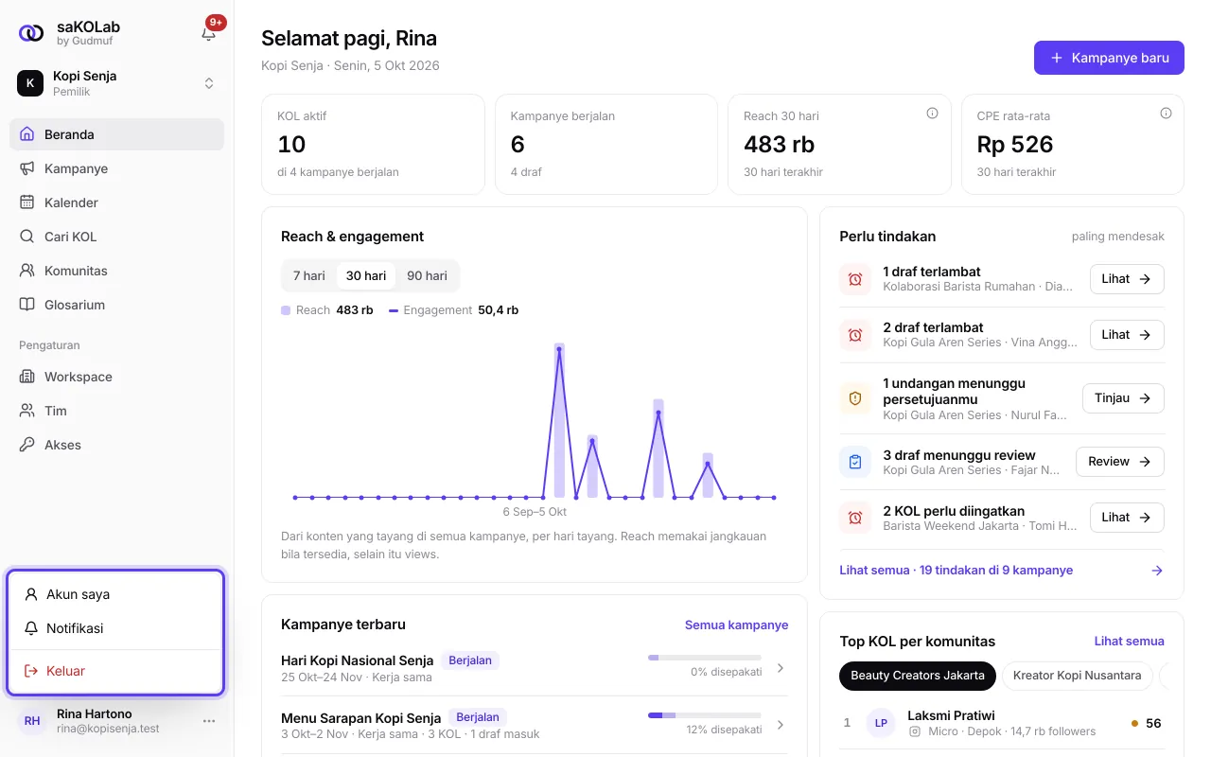Open Lihat semua in Top KOL per komunitas
1211x757 pixels.
pyautogui.click(x=1130, y=642)
